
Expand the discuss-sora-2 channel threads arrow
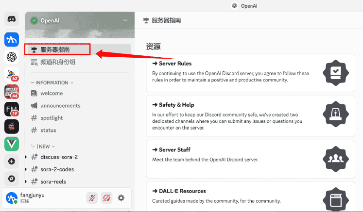tap(26, 157)
